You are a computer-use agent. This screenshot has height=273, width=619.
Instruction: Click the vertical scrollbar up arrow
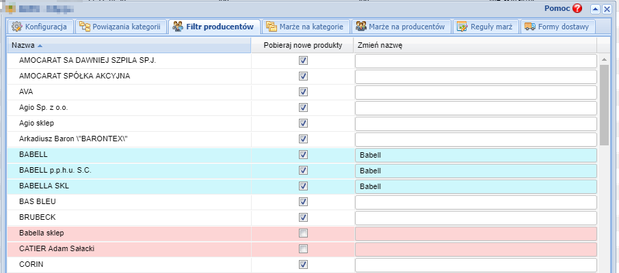604,60
